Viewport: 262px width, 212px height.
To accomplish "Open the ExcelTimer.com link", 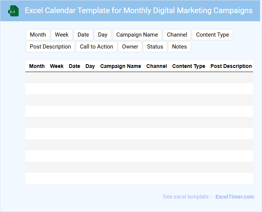I will point(234,197).
